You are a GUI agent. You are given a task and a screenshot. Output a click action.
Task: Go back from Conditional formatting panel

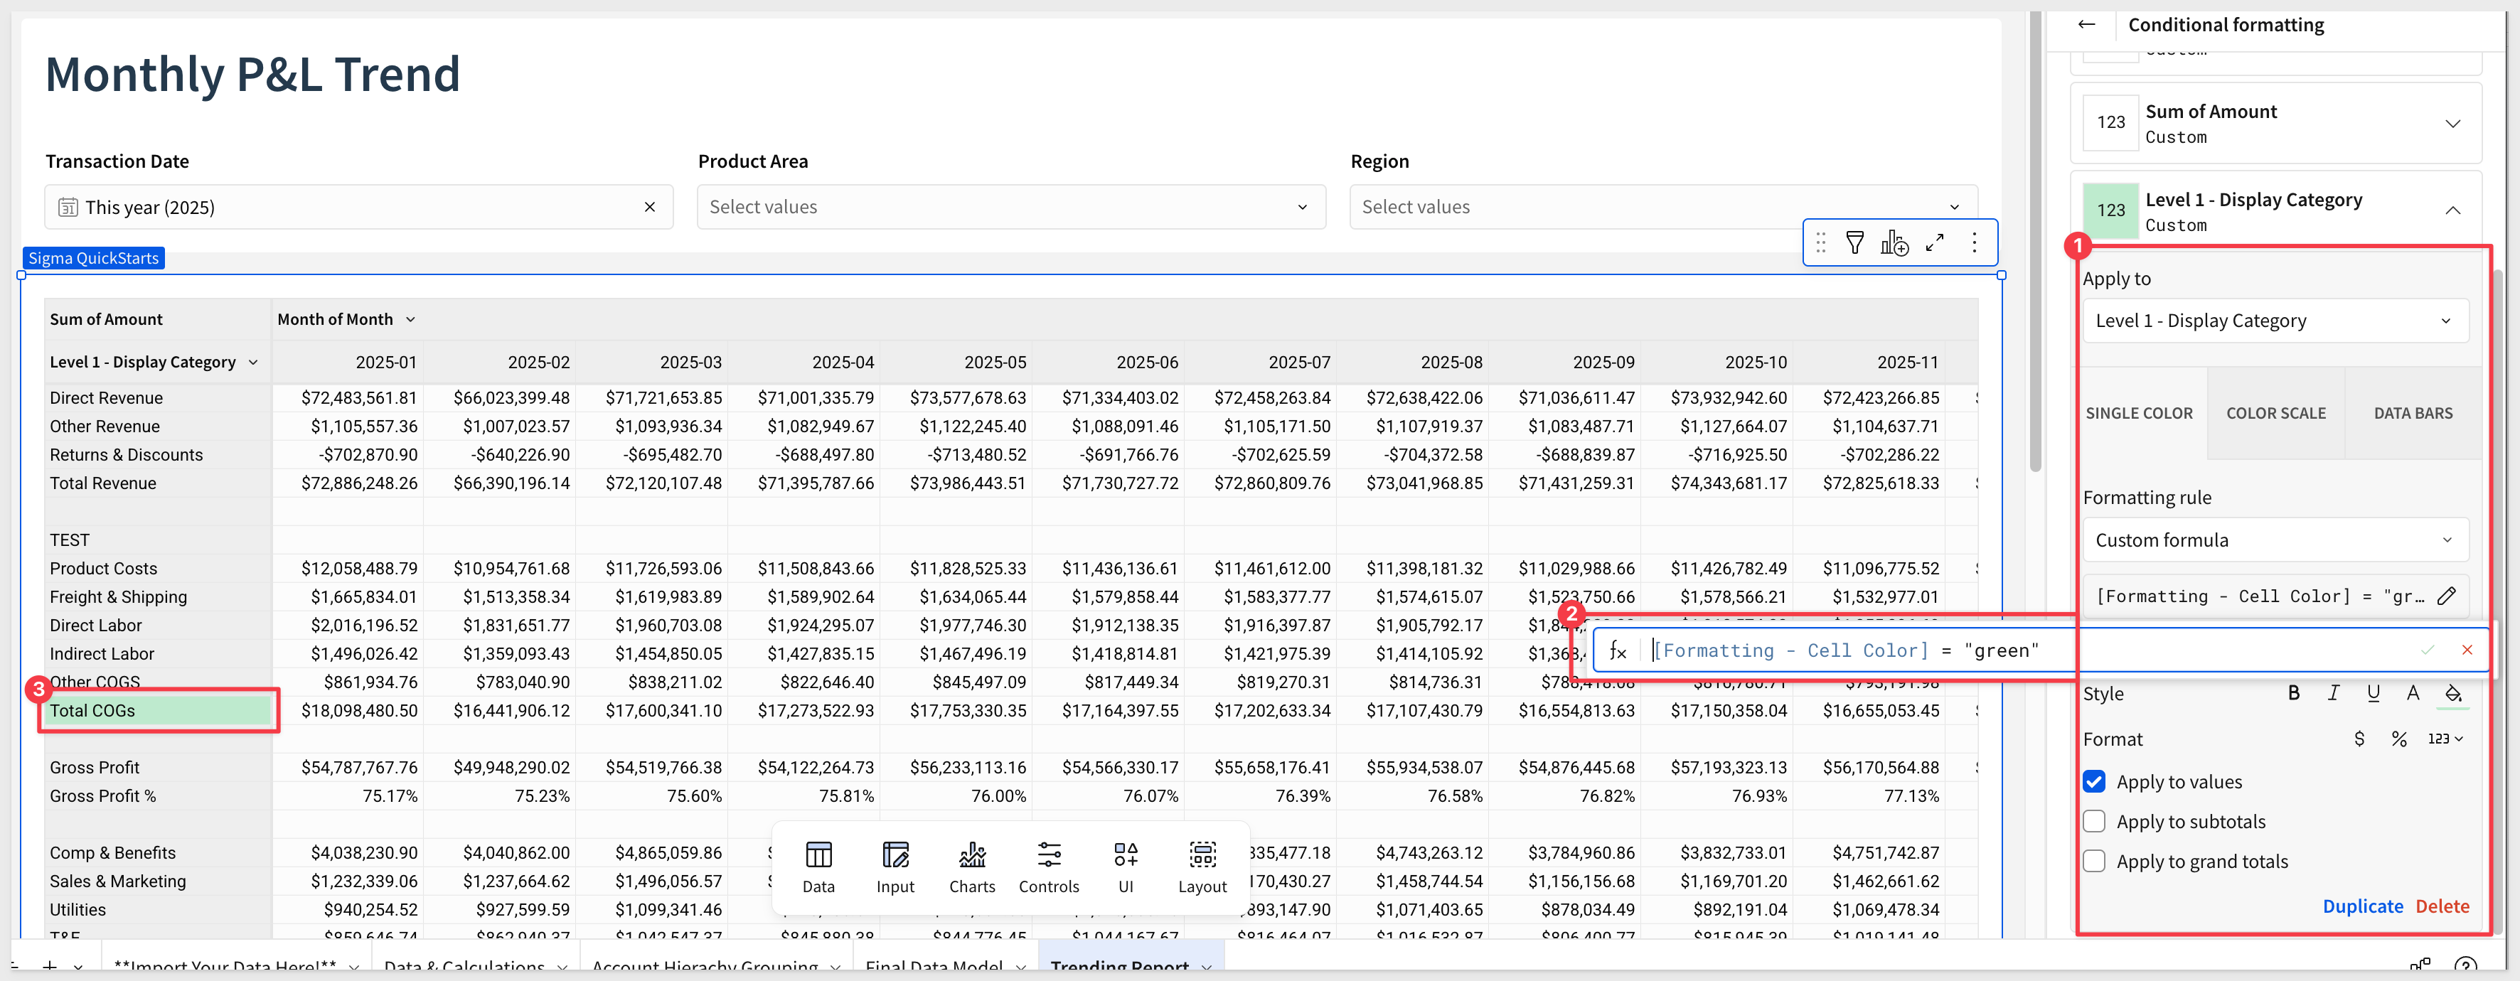[2087, 24]
